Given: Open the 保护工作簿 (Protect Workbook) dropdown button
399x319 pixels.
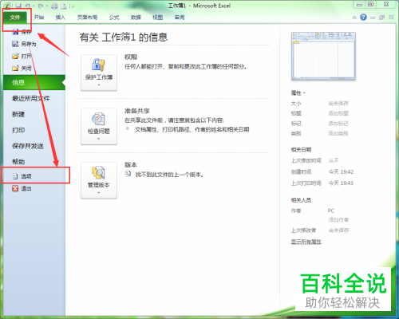Looking at the screenshot, I should point(99,73).
